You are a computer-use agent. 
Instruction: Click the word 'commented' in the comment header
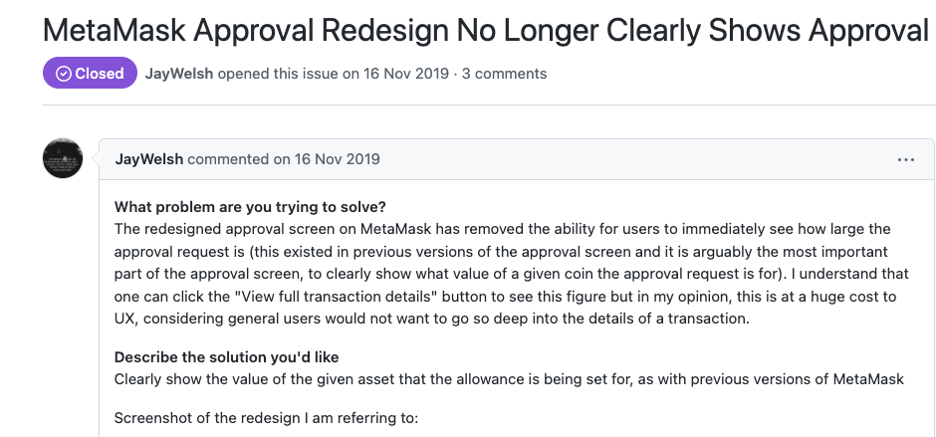tap(228, 159)
